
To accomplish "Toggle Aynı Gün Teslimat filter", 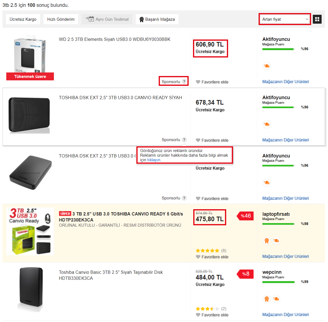I will pyautogui.click(x=107, y=19).
